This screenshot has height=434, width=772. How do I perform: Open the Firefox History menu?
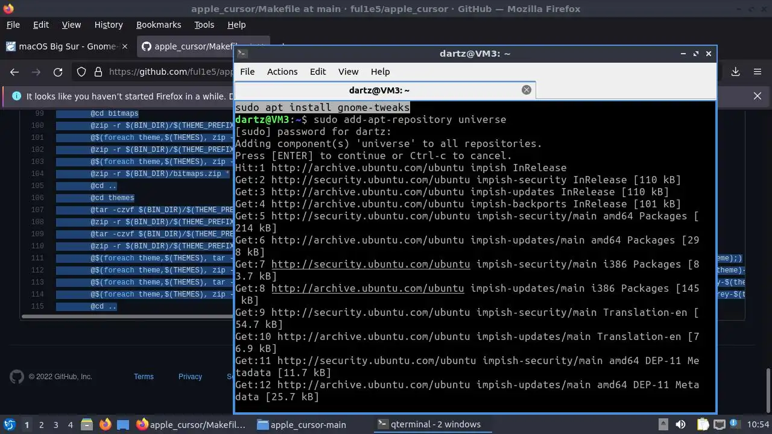pos(109,25)
